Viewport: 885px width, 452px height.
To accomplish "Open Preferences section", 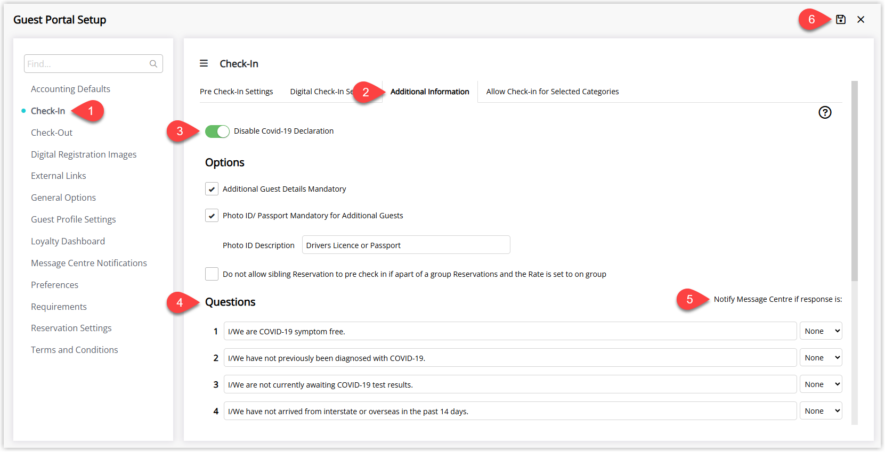I will [x=55, y=285].
